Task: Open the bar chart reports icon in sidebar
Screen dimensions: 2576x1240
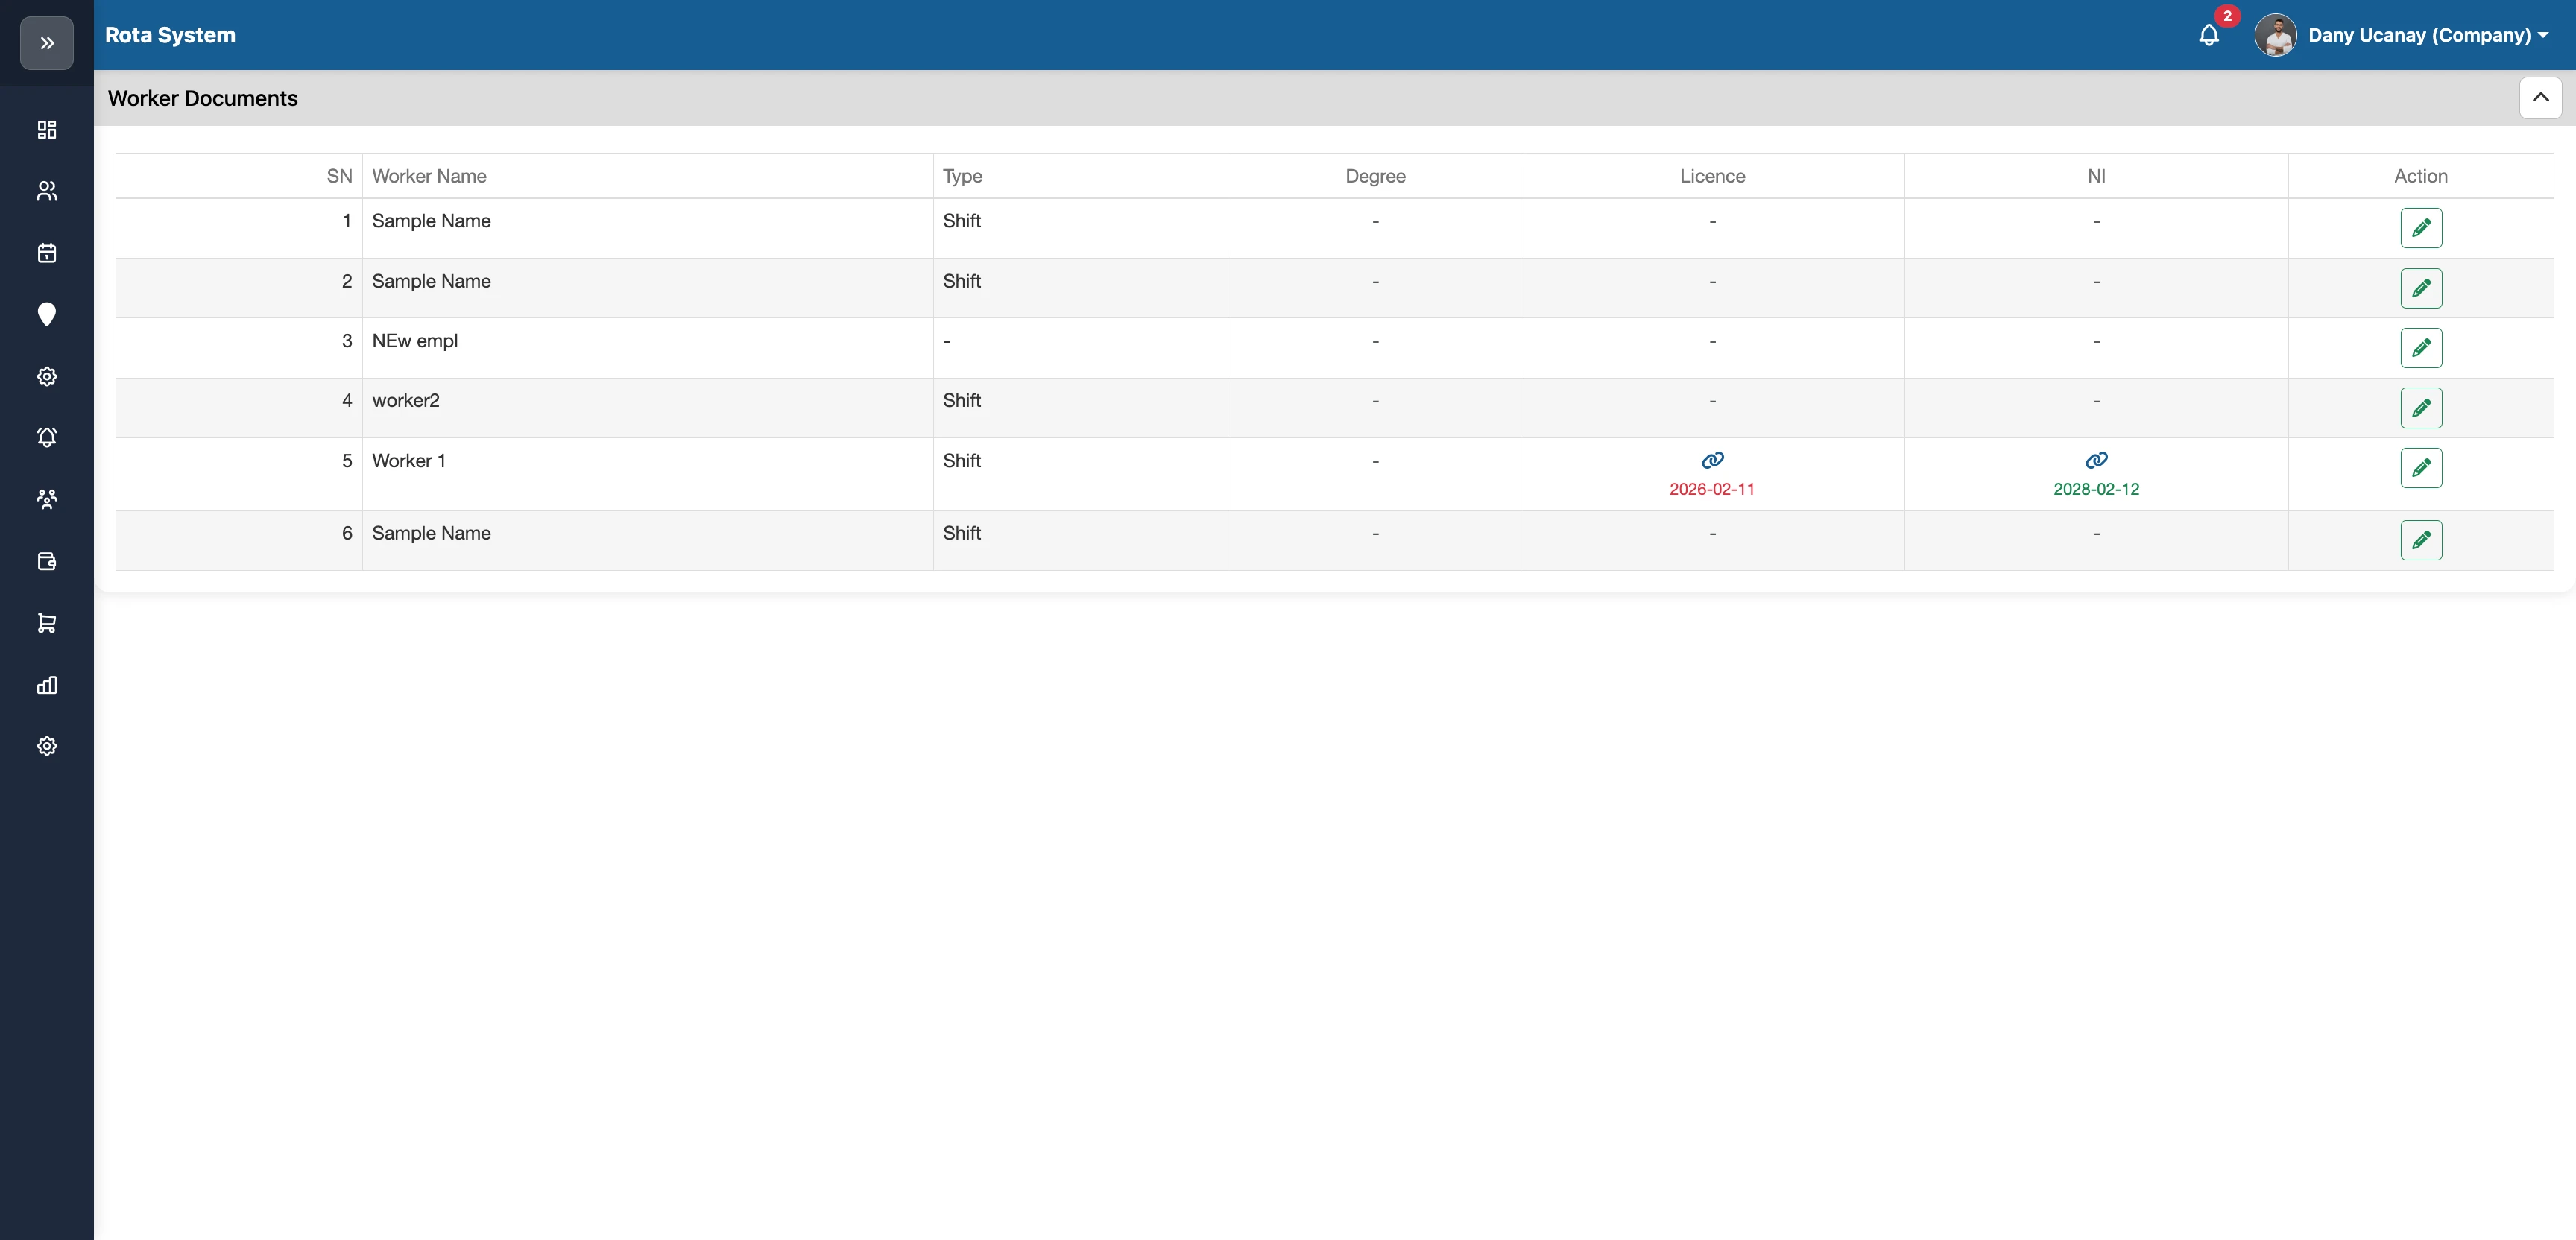Action: tap(47, 685)
